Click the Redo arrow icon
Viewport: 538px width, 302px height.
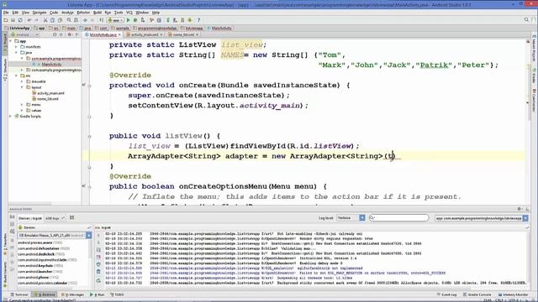[36, 20]
